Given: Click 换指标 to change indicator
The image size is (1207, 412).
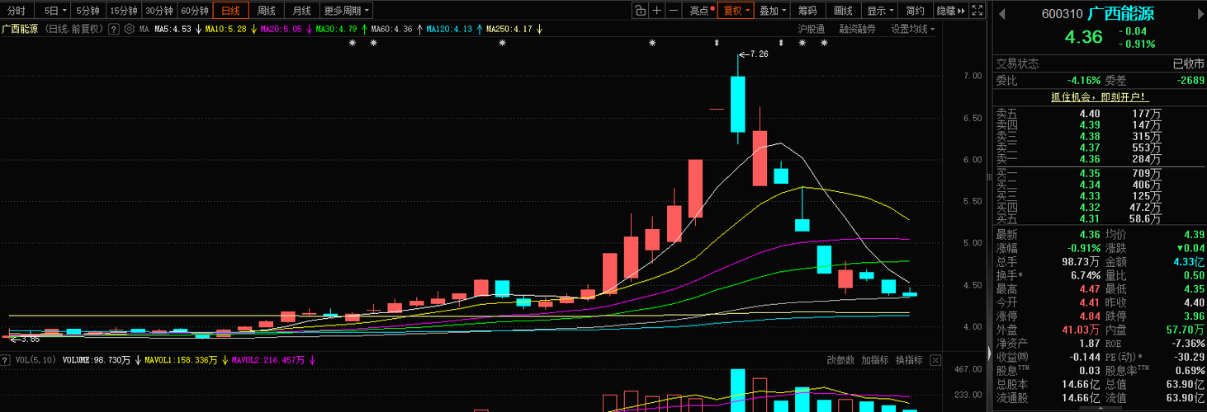Looking at the screenshot, I should click(909, 360).
